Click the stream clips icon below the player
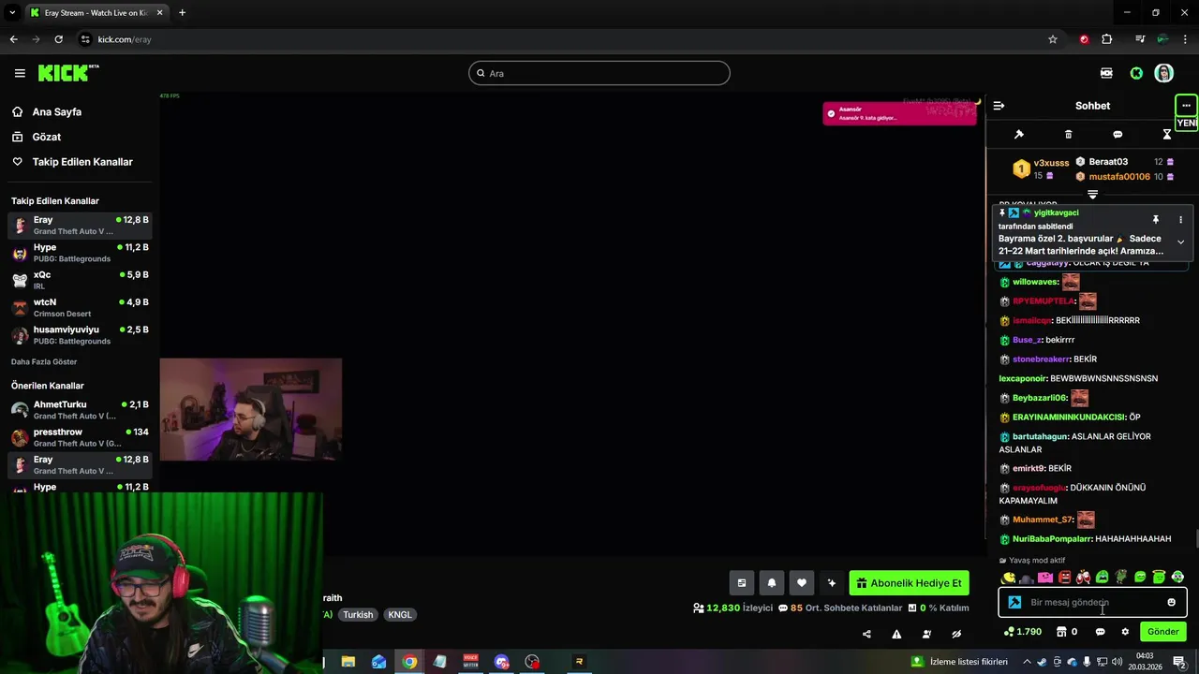Viewport: 1199px width, 674px height. tap(742, 583)
